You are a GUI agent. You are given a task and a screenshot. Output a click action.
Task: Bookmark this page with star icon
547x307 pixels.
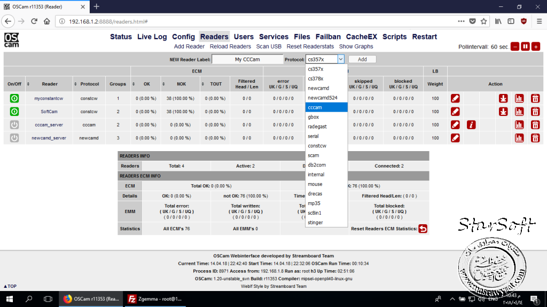[483, 21]
